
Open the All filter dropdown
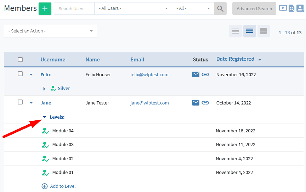tap(193, 8)
